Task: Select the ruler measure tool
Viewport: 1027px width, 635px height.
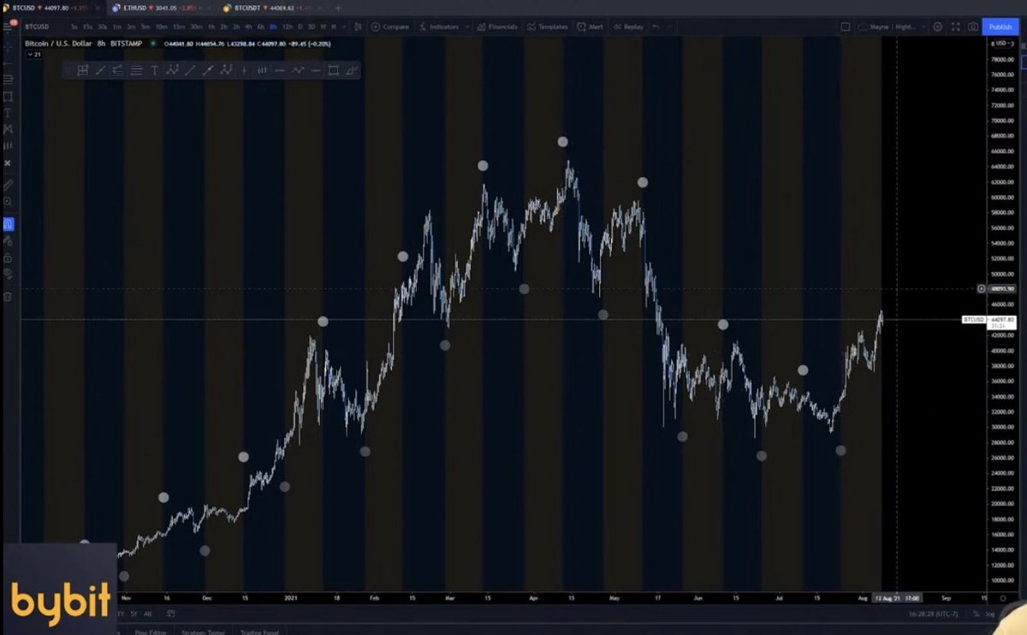Action: click(x=9, y=185)
